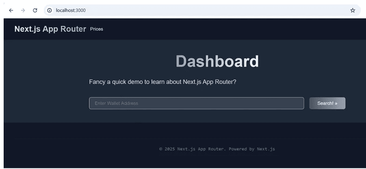The image size is (366, 169).
Task: Click the 'Fancy a quick demo' tagline
Action: [x=162, y=82]
